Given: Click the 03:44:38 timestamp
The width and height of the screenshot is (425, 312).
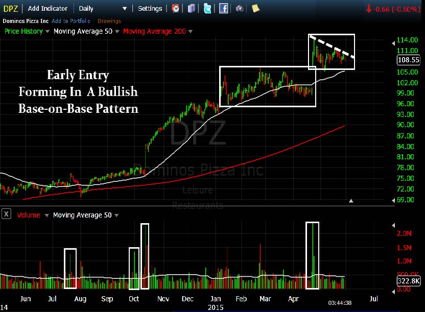Looking at the screenshot, I should 340,303.
